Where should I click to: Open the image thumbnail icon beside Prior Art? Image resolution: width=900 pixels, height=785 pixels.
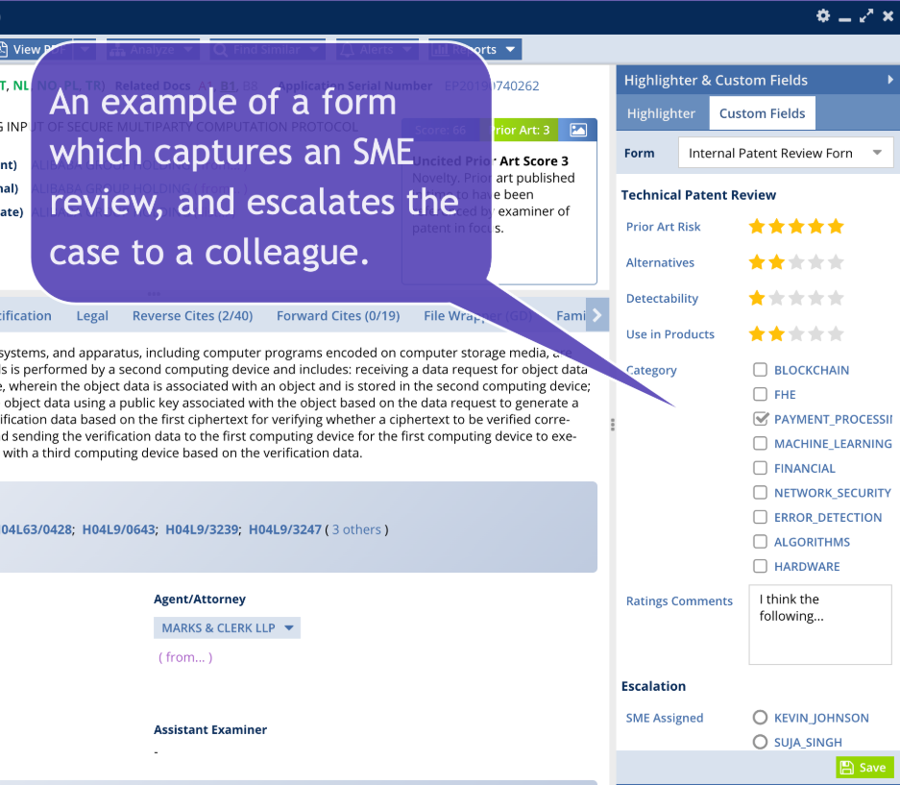pyautogui.click(x=578, y=131)
